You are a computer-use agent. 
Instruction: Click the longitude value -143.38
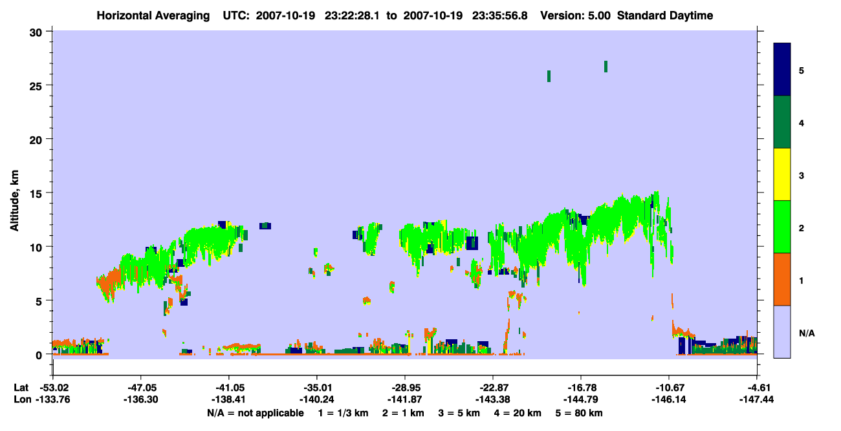pyautogui.click(x=492, y=399)
